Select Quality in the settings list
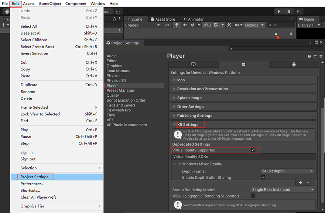This screenshot has width=325, height=213. 113,95
